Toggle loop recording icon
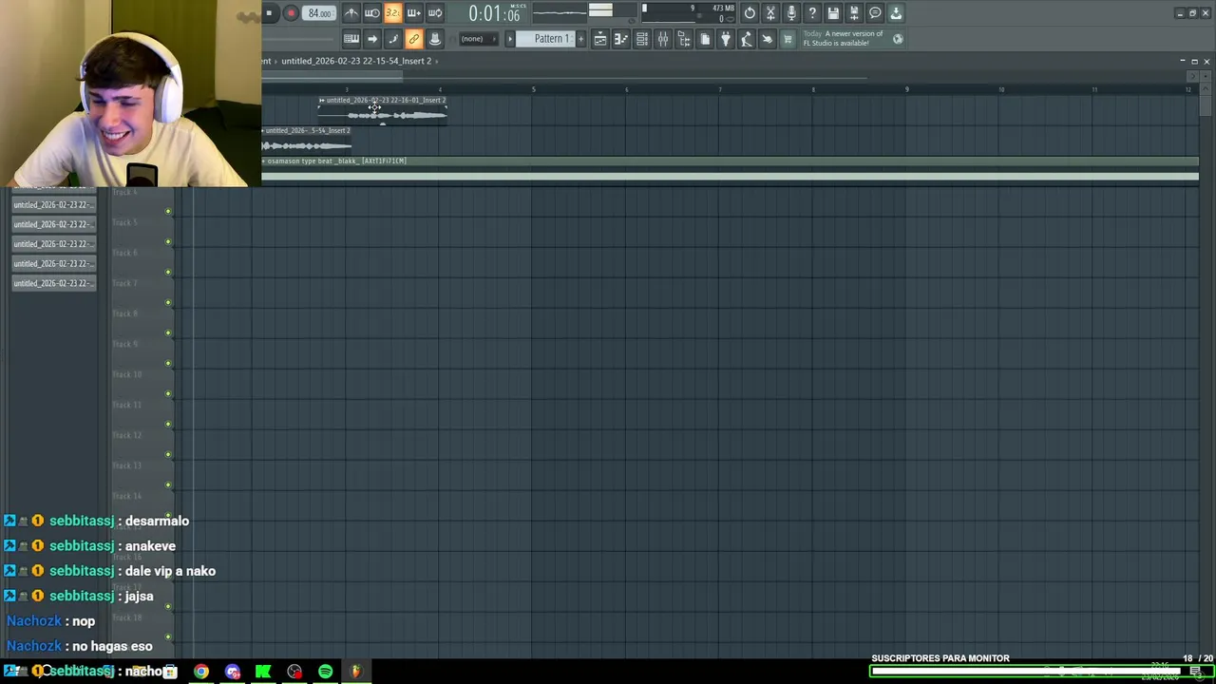This screenshot has height=684, width=1216. click(435, 13)
